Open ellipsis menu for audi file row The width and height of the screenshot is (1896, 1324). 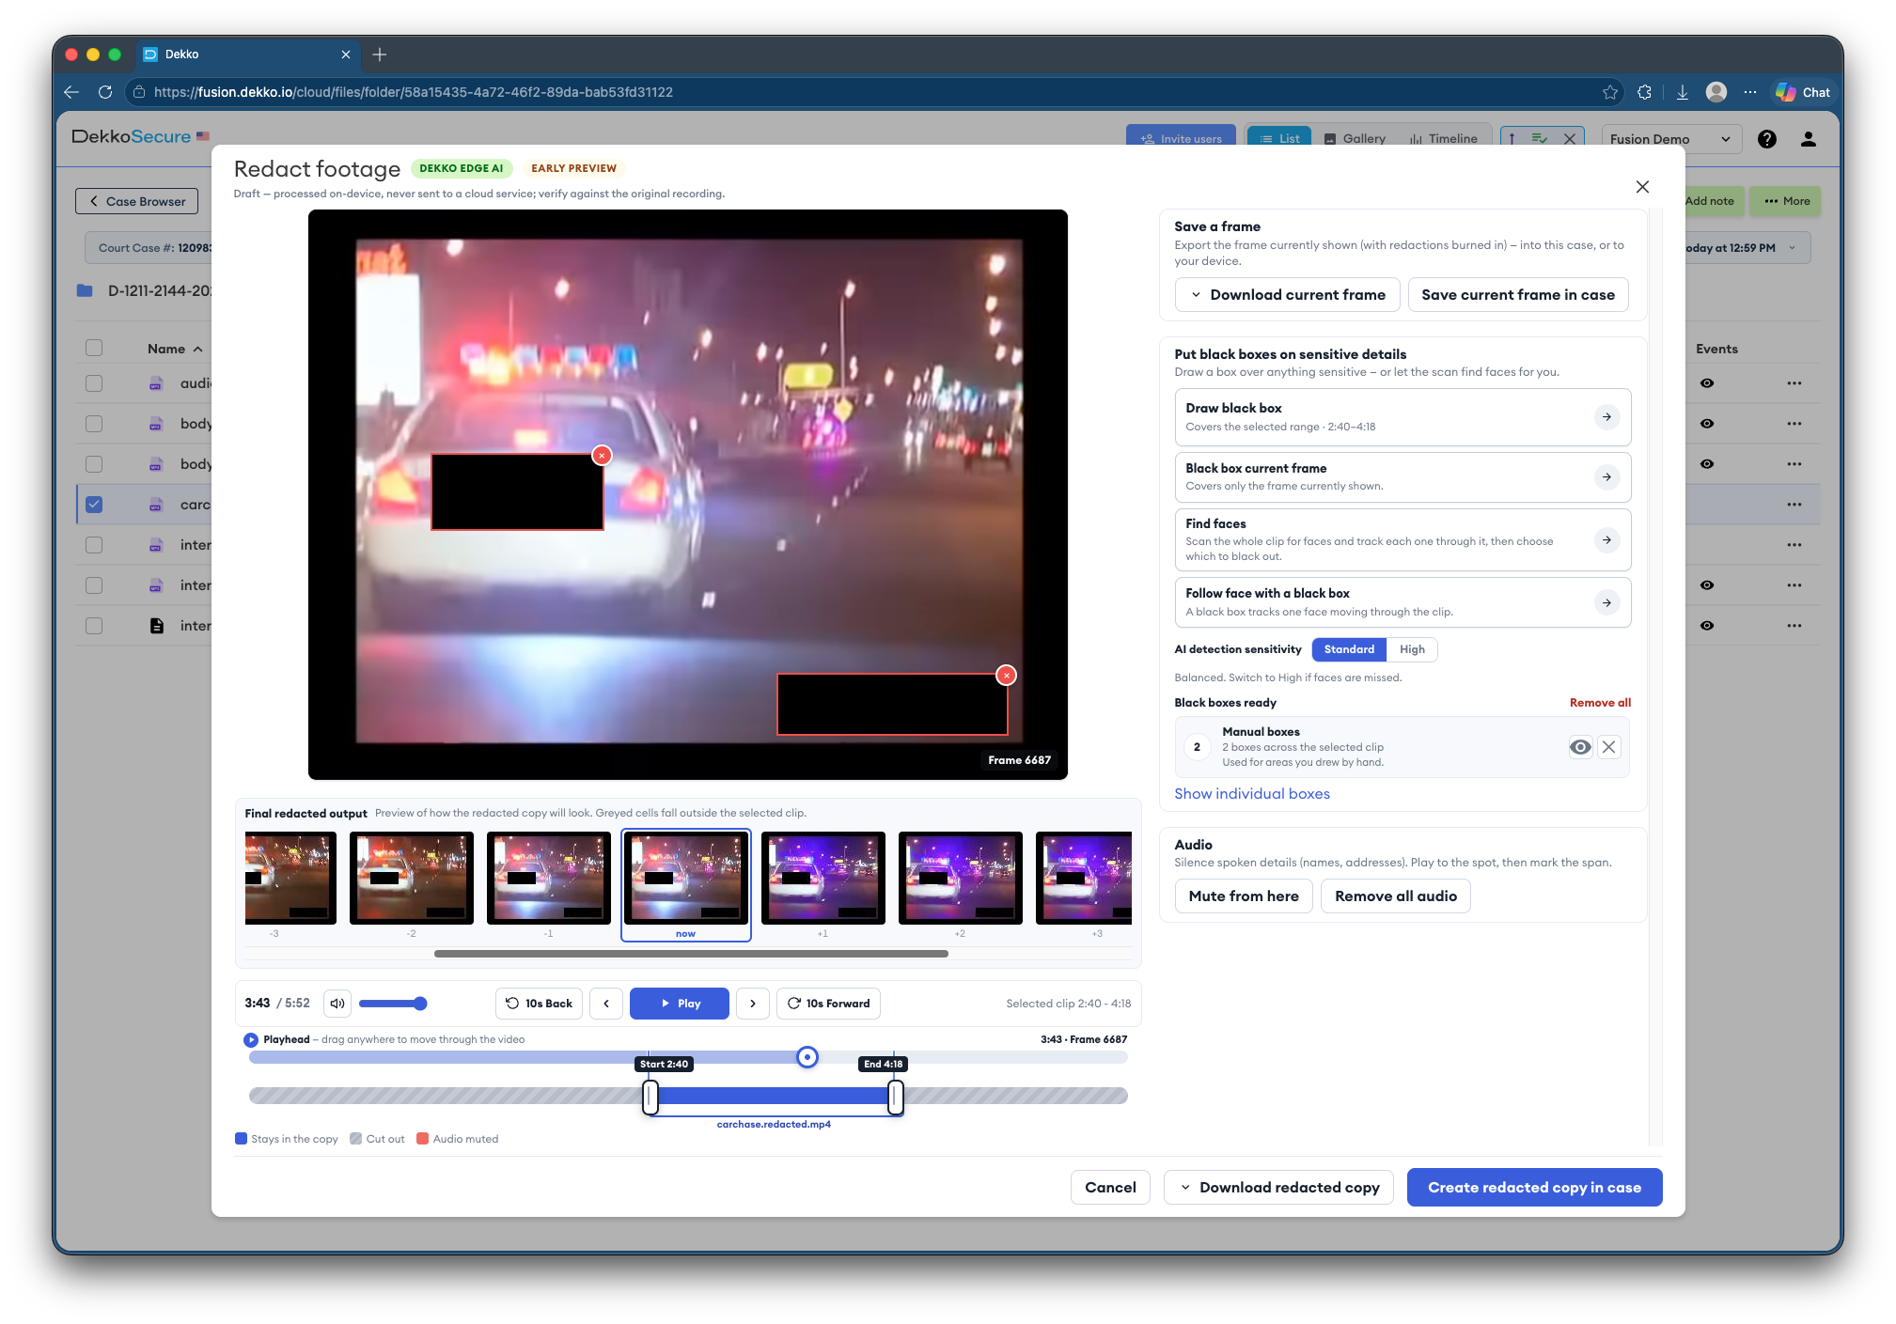click(1794, 383)
